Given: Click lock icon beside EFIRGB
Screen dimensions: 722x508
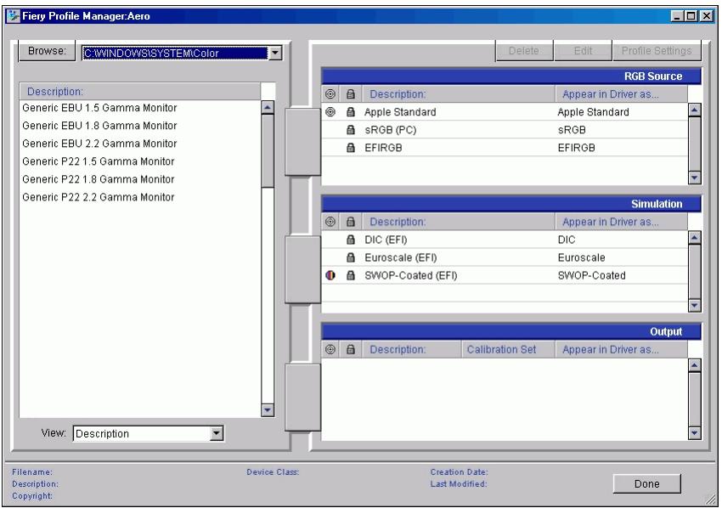Looking at the screenshot, I should 351,148.
